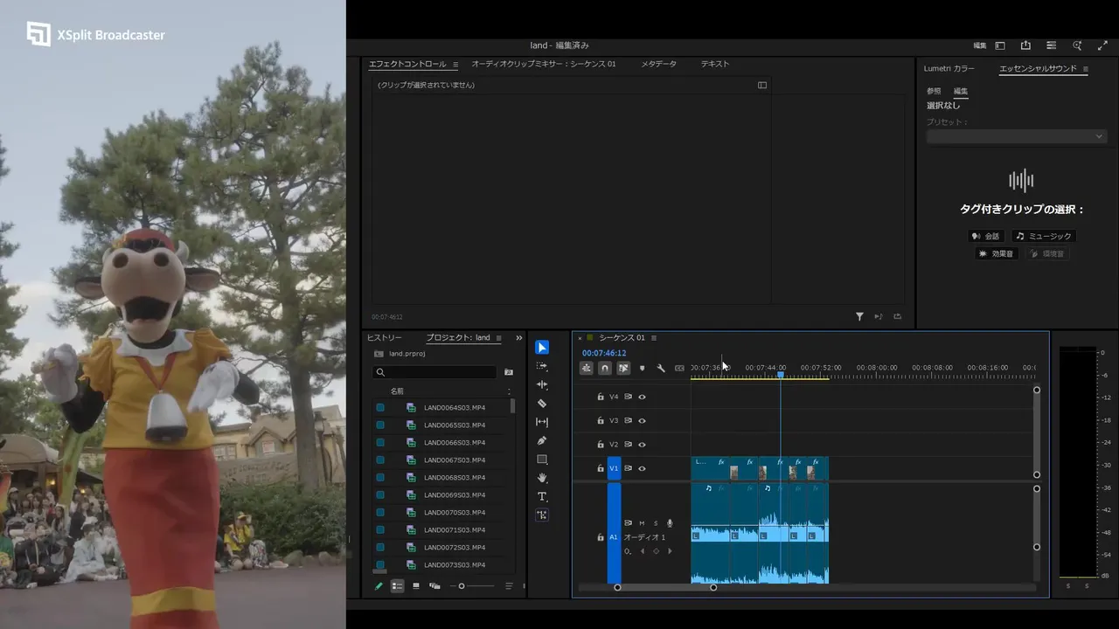Viewport: 1119px width, 629px height.
Task: Tag clip as 効果音 (SFX)
Action: (997, 253)
